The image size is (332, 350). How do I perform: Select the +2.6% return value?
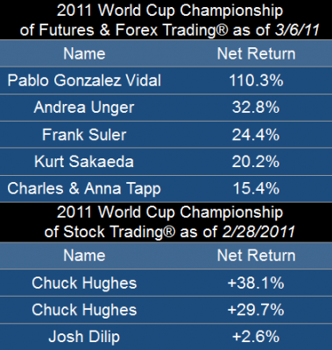click(256, 337)
